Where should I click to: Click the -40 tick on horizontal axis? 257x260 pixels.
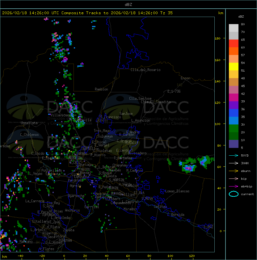[x=20, y=256]
